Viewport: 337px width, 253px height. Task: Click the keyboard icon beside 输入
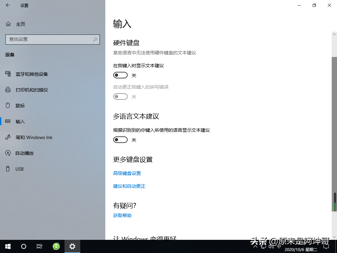8,121
